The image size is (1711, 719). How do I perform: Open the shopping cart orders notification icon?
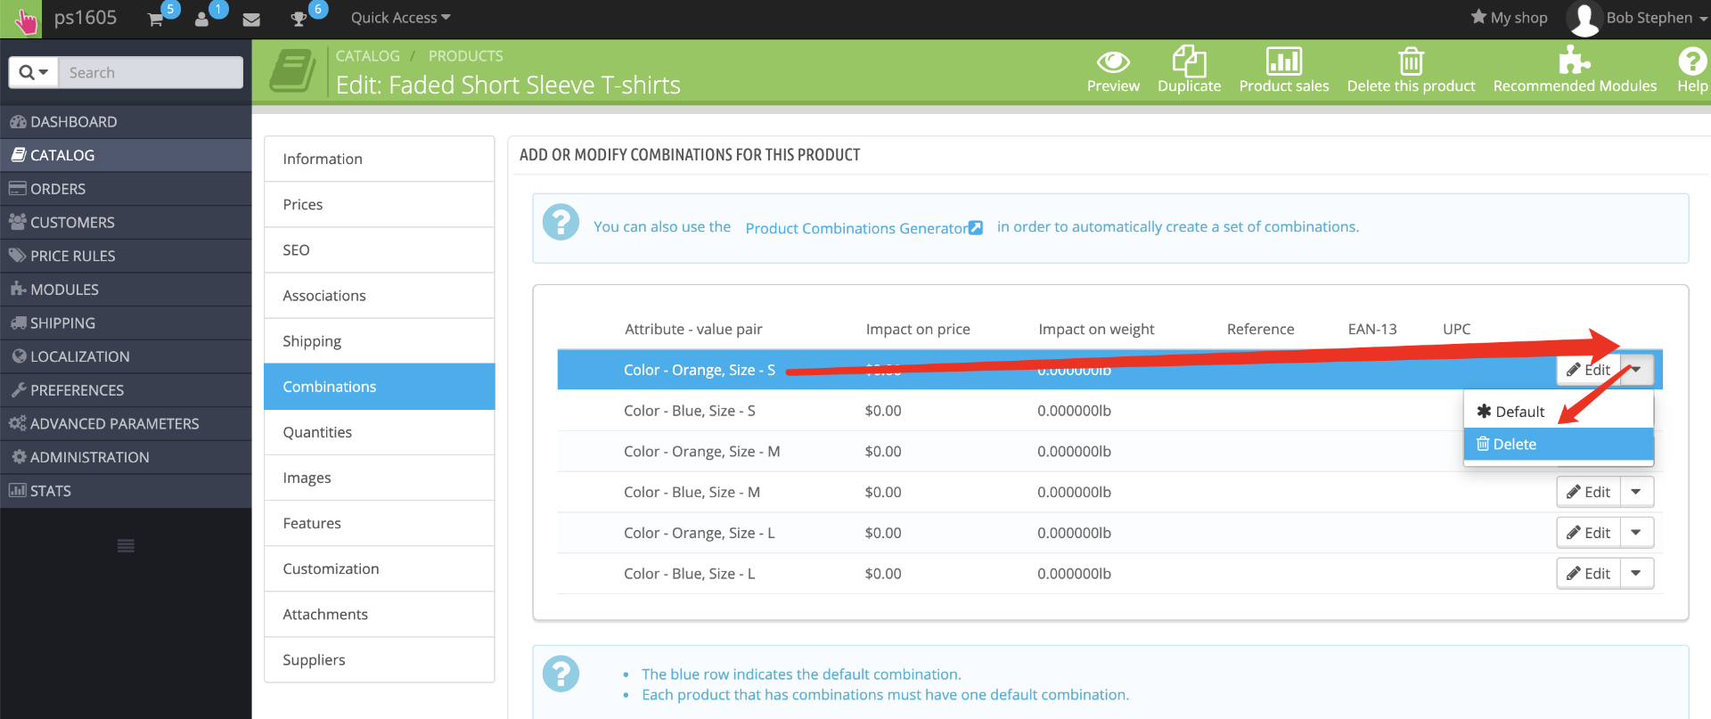tap(156, 19)
